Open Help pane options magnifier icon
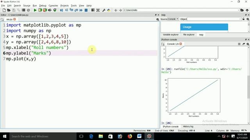The height and width of the screenshot is (140, 250). [248, 19]
